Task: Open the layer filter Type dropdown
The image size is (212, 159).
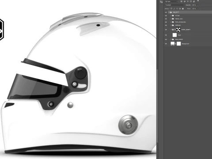Action: pyautogui.click(x=171, y=1)
